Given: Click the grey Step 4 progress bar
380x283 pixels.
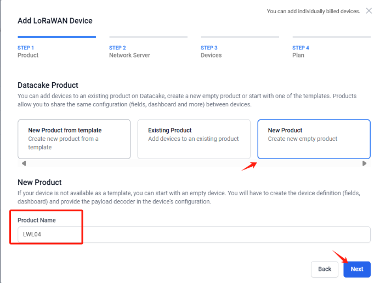Looking at the screenshot, I should 332,37.
